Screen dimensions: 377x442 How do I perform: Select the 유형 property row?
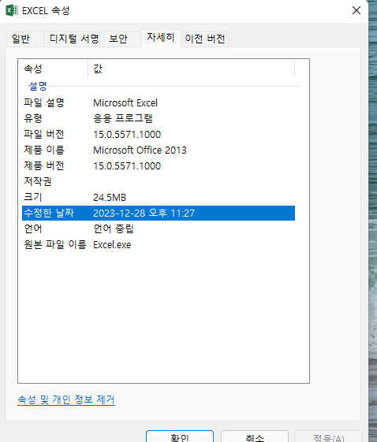click(x=159, y=118)
